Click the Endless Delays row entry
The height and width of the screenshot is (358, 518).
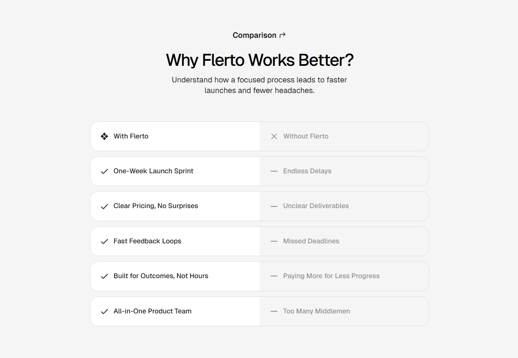coord(344,171)
